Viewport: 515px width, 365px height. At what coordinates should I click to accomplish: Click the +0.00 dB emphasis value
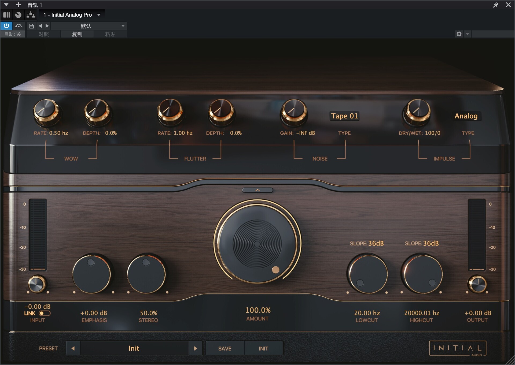coord(94,313)
